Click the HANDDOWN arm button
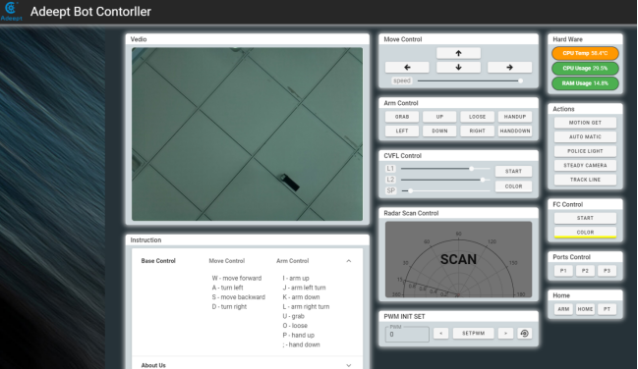Image resolution: width=638 pixels, height=369 pixels. (515, 131)
